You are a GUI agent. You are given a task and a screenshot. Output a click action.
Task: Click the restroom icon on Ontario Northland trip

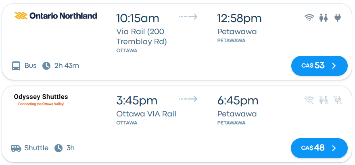click(x=324, y=18)
